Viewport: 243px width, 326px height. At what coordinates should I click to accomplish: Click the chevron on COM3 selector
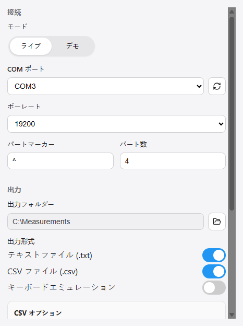pyautogui.click(x=199, y=86)
